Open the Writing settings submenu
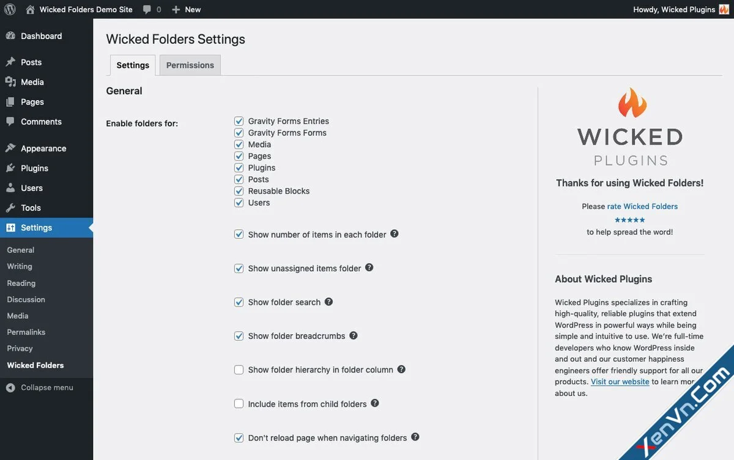This screenshot has height=460, width=734. coord(20,266)
